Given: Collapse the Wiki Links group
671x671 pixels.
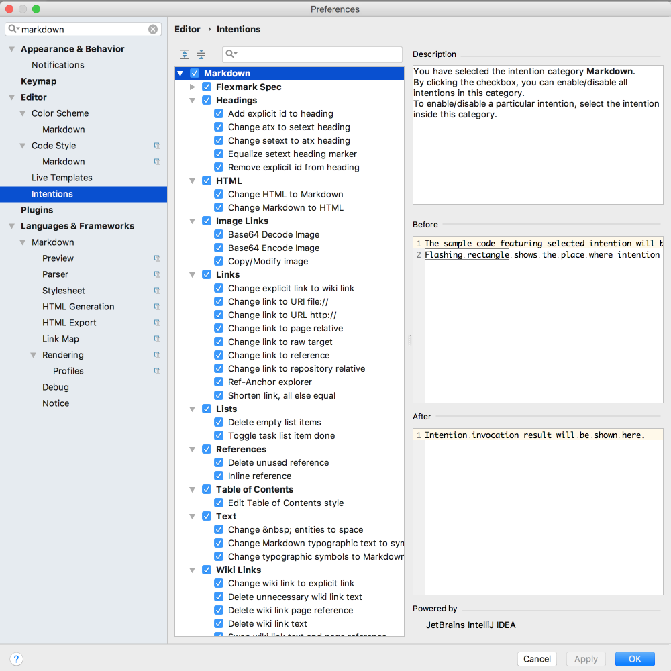Looking at the screenshot, I should [x=193, y=570].
